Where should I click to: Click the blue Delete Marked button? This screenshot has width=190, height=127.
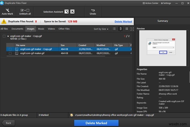[x=96, y=123]
